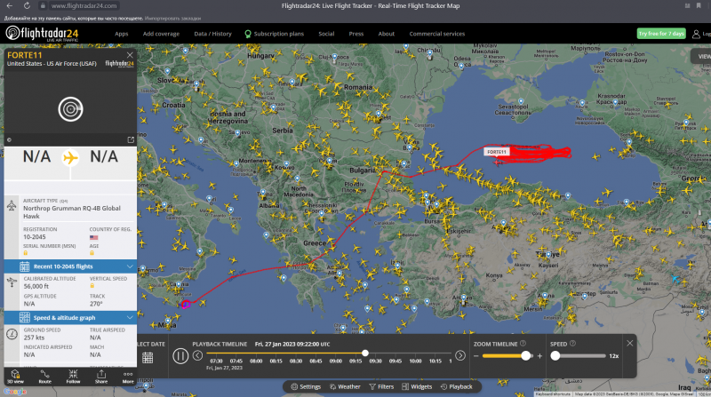Viewport: 711px width, 397px height.
Task: Click Try free for 7 days button
Action: click(661, 34)
